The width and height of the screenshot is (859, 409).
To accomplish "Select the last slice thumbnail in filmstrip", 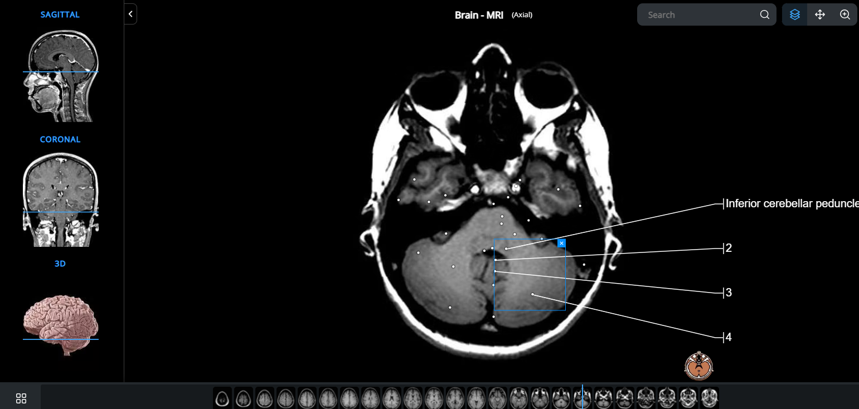I will [709, 398].
